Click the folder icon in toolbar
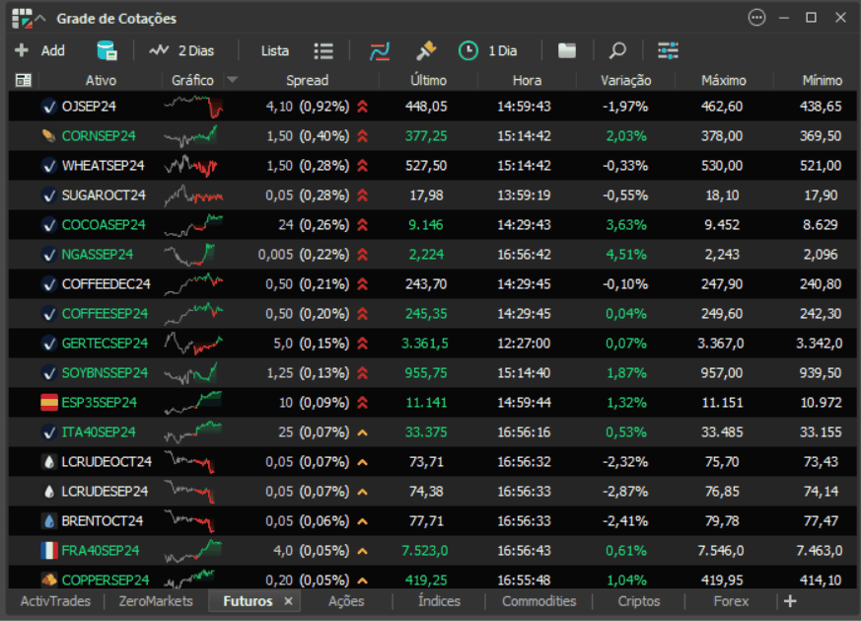The height and width of the screenshot is (621, 861). tap(567, 50)
